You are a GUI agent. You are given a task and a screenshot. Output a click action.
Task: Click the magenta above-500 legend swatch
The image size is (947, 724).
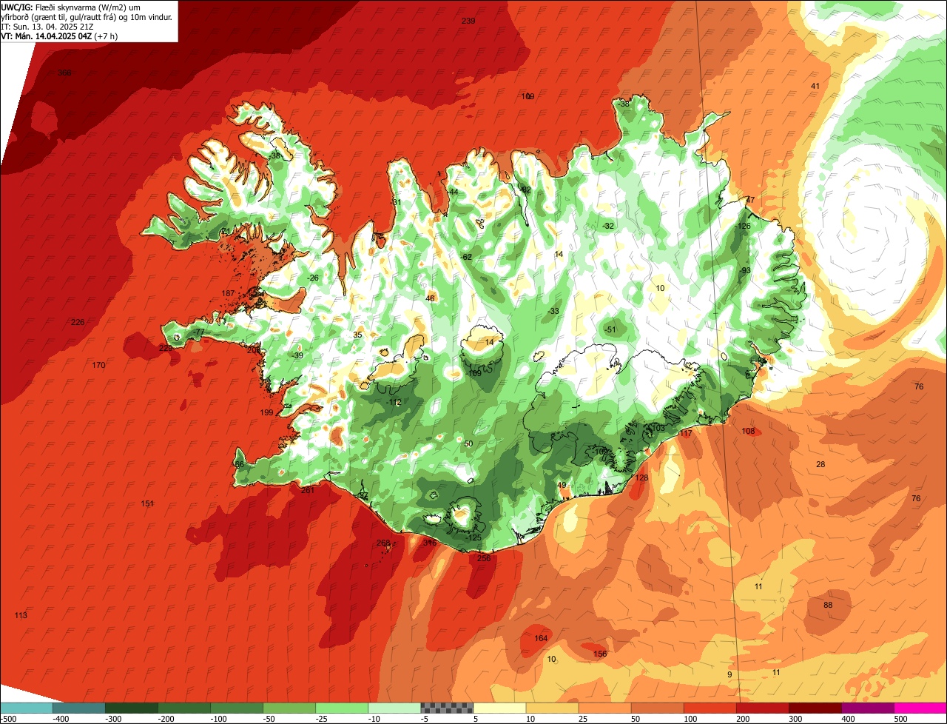920,708
